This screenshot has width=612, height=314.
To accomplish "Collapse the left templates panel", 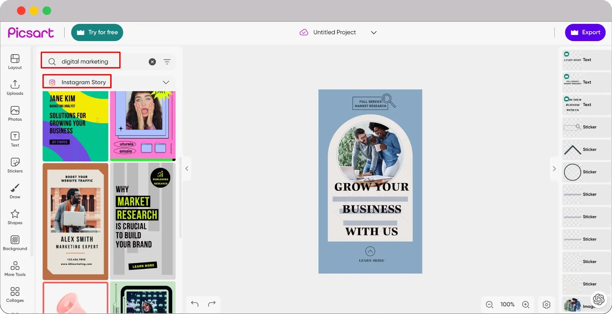I will tap(187, 169).
